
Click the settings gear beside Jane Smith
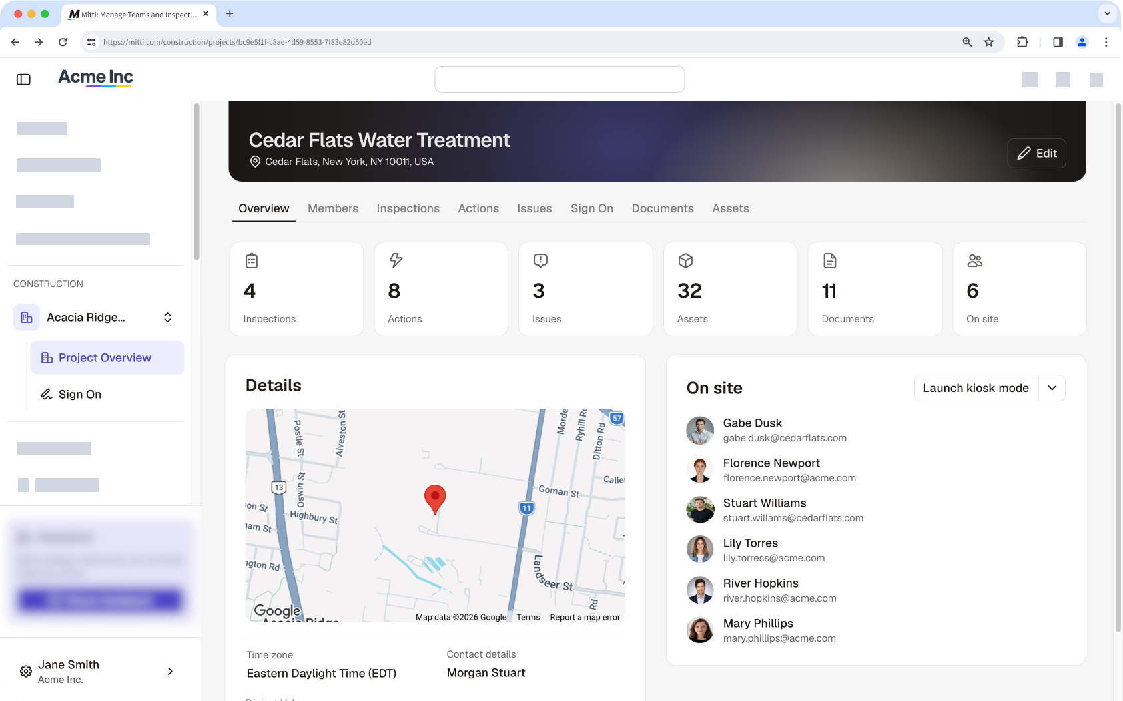tap(26, 672)
